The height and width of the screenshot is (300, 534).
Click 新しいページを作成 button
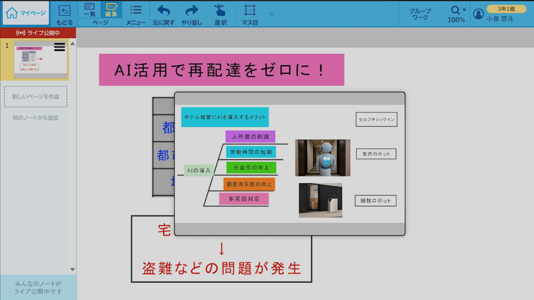(36, 97)
